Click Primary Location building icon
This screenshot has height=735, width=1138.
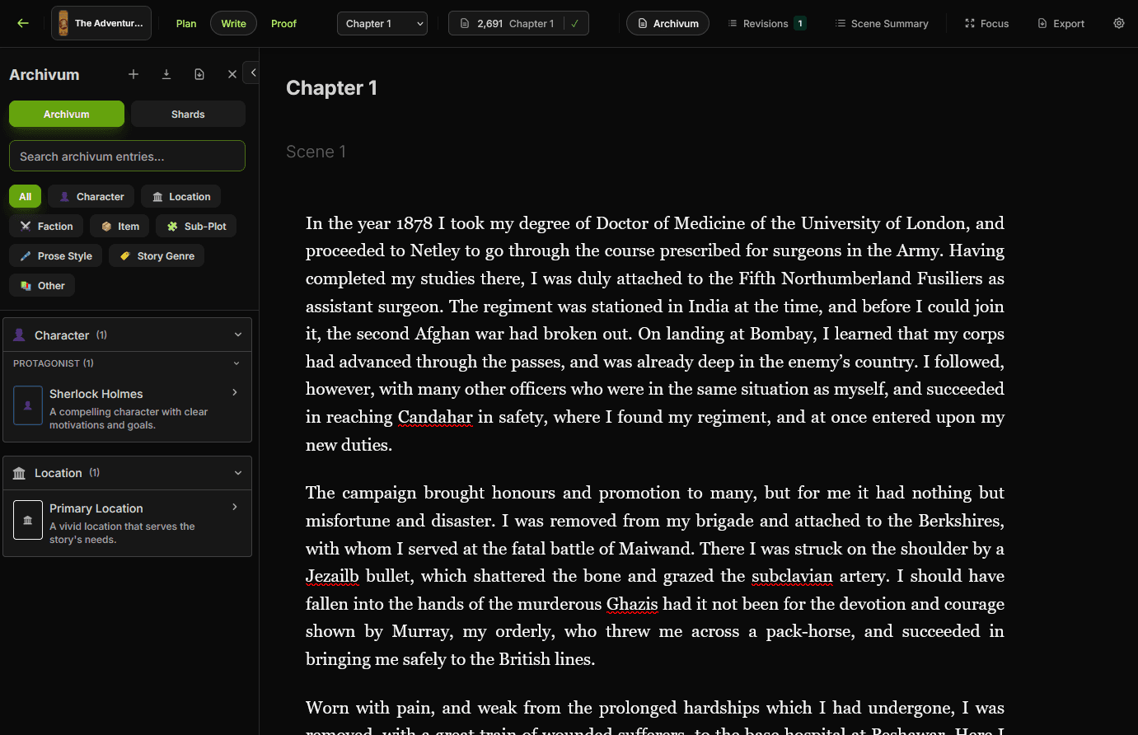point(28,520)
